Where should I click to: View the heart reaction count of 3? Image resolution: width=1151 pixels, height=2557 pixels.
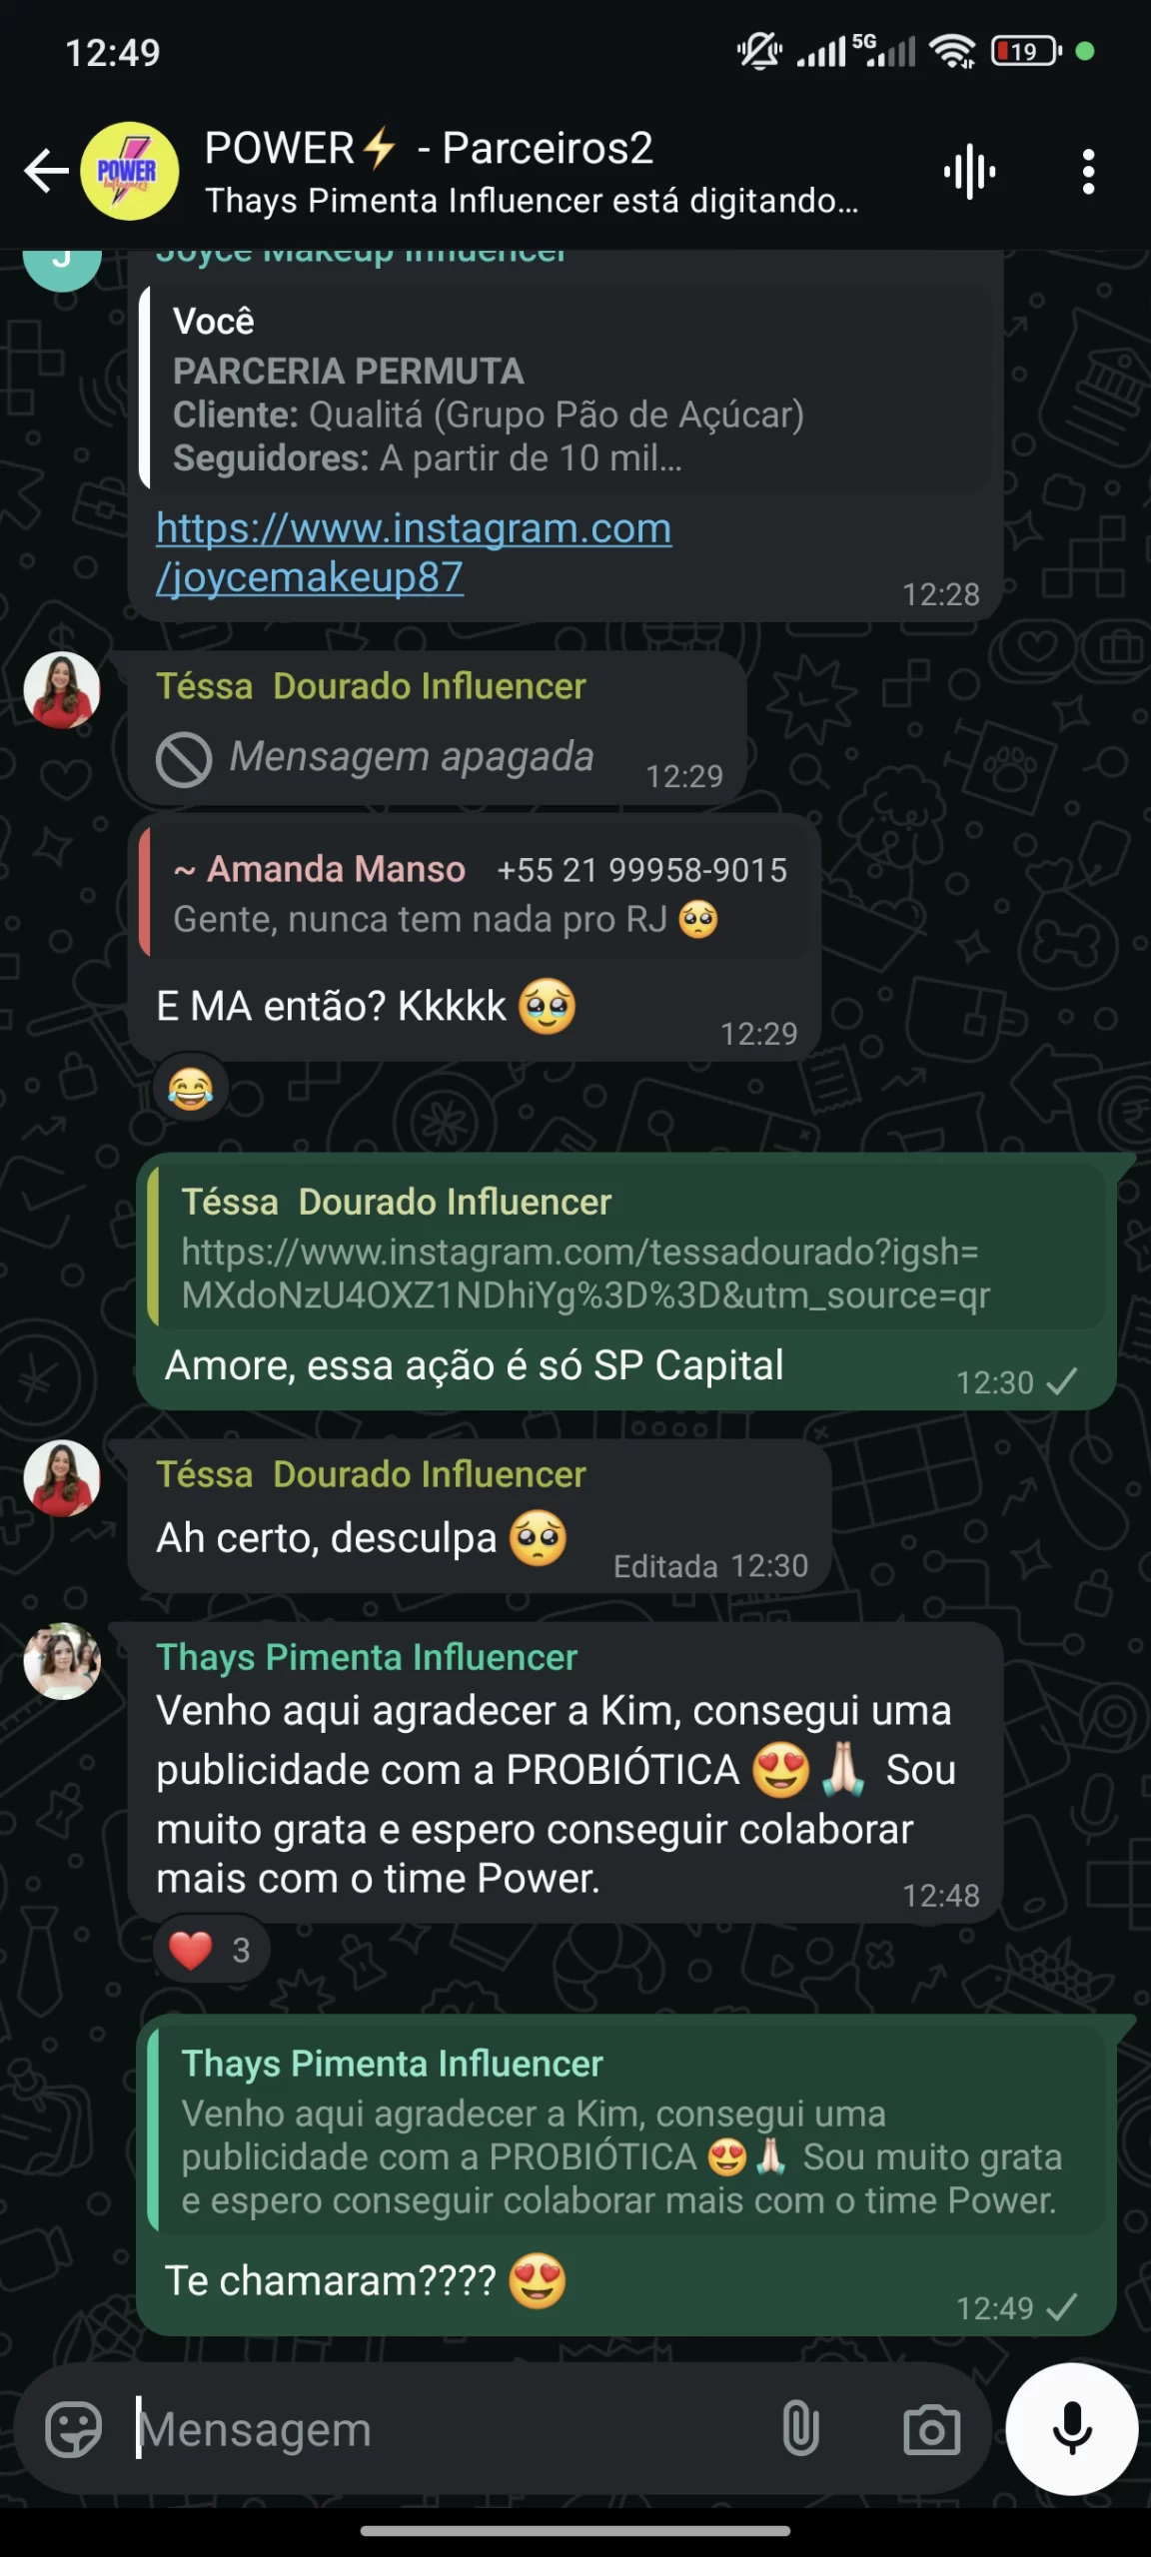pyautogui.click(x=211, y=1950)
